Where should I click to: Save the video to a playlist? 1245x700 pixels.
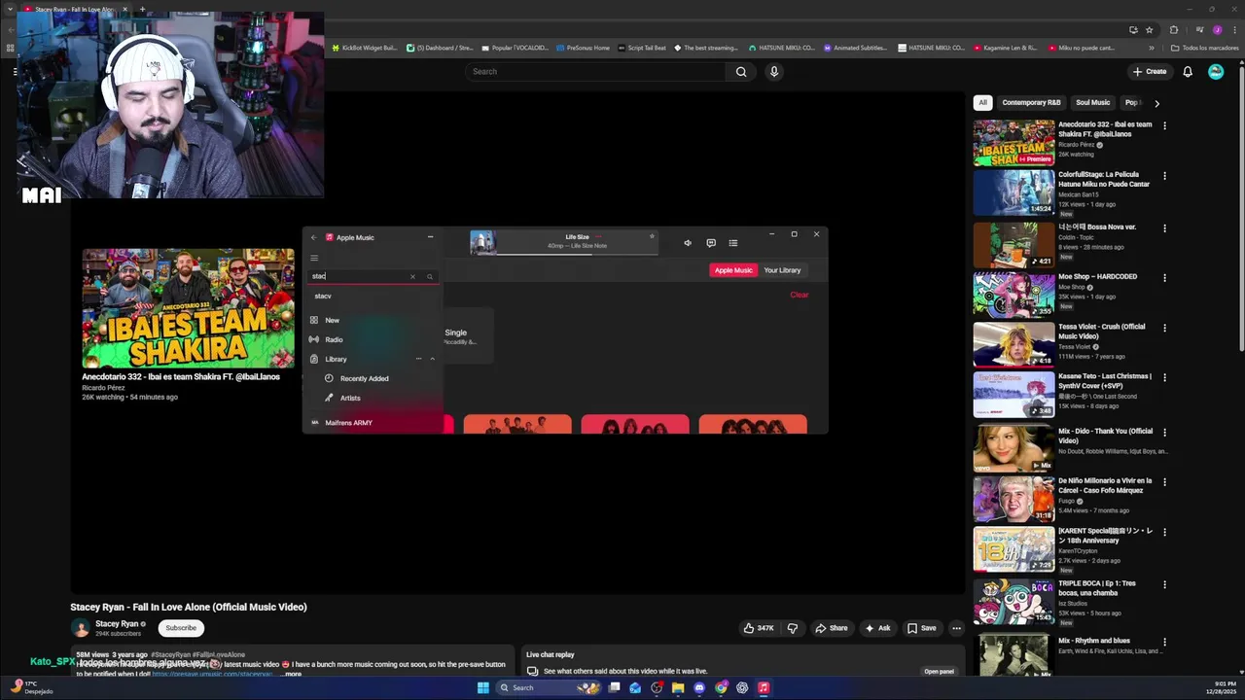(x=921, y=628)
